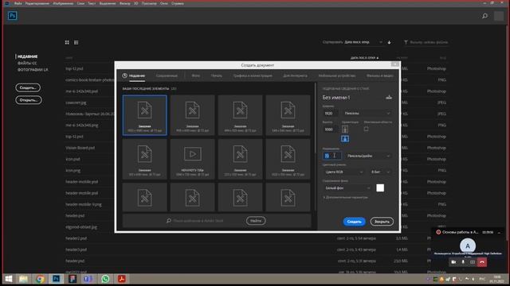This screenshot has width=510, height=286.
Task: Select portrait orientation icon
Action: tap(345, 129)
